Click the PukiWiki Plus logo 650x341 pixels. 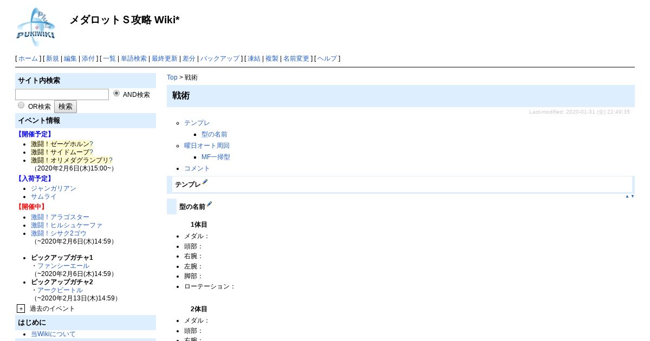point(37,26)
